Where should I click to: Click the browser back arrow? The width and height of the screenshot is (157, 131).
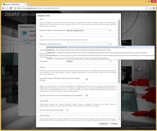pos(3,8)
